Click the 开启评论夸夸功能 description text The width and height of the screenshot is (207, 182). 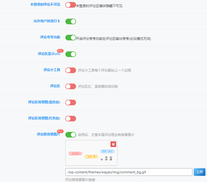click(x=113, y=39)
